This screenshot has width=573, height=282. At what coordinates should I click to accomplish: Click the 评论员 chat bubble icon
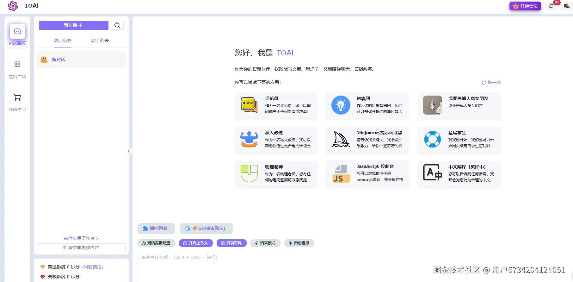click(249, 105)
